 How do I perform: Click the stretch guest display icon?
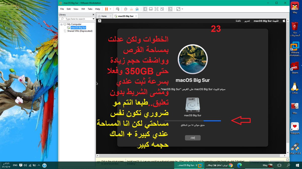click(178, 9)
